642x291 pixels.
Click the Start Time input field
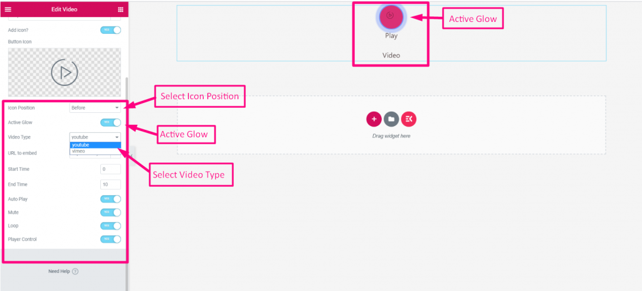point(110,169)
